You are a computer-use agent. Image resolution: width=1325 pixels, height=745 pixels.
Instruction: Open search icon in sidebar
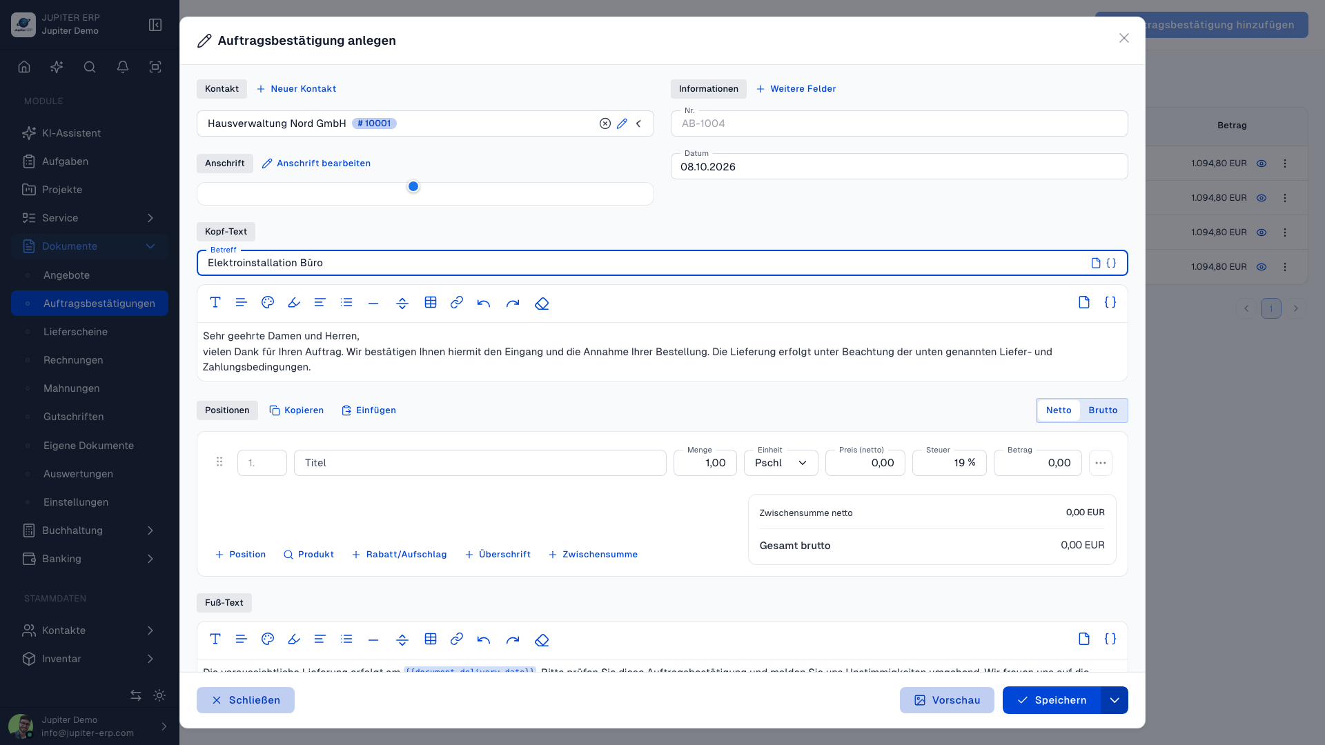point(90,67)
